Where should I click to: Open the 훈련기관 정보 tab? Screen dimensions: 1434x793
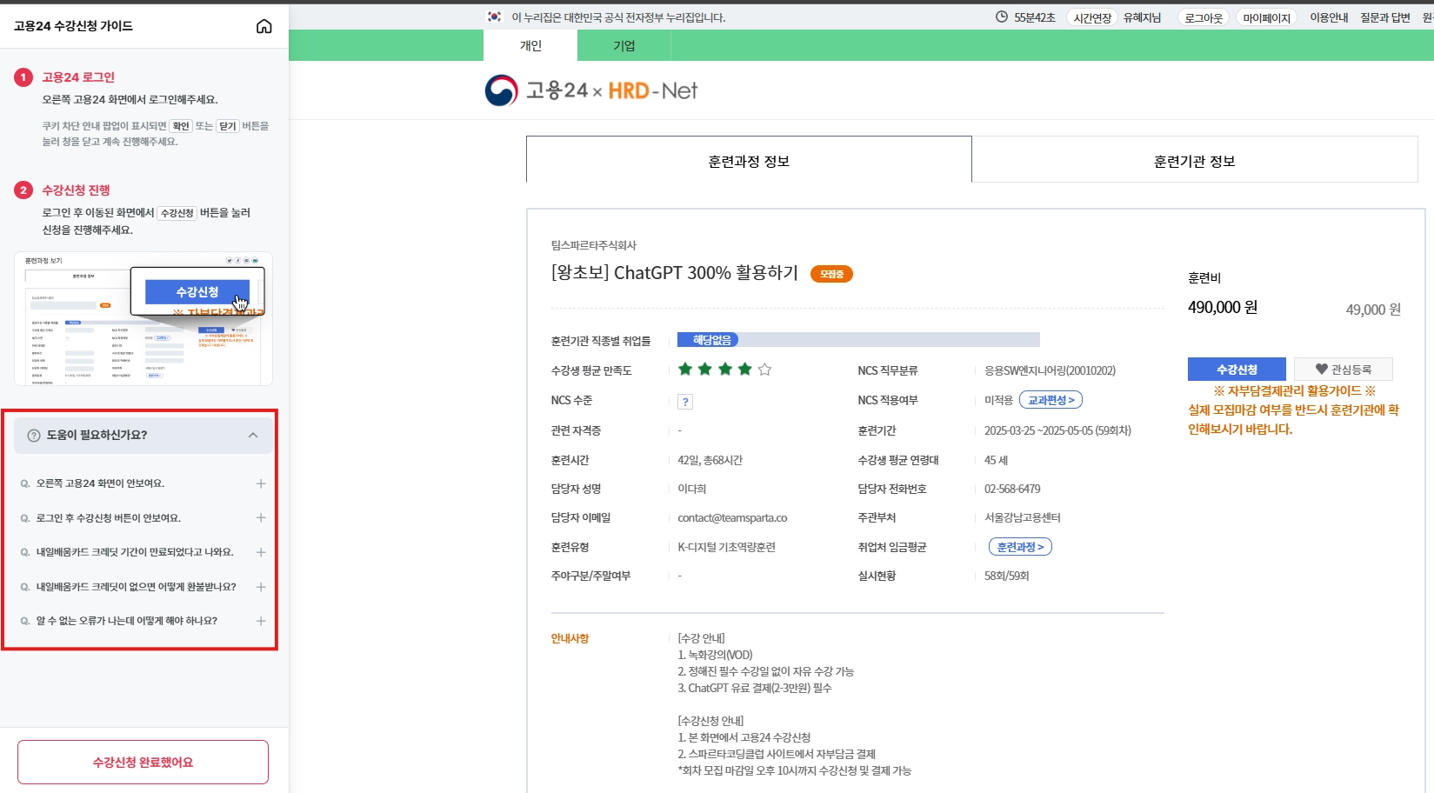click(x=1195, y=160)
